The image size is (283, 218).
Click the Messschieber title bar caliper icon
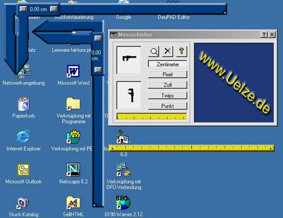(114, 34)
